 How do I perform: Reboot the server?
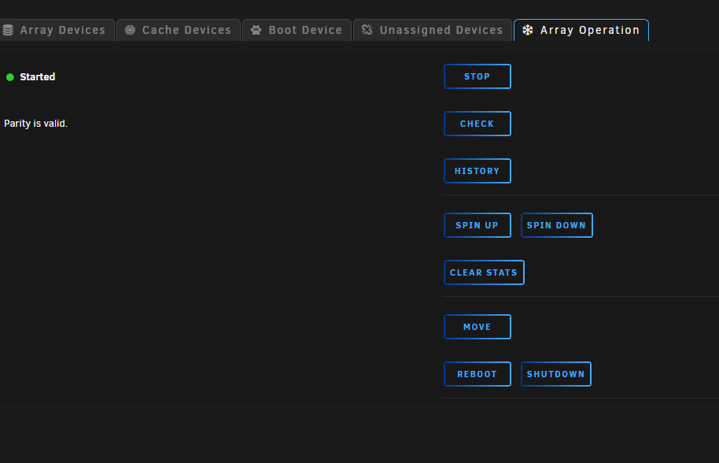[477, 374]
